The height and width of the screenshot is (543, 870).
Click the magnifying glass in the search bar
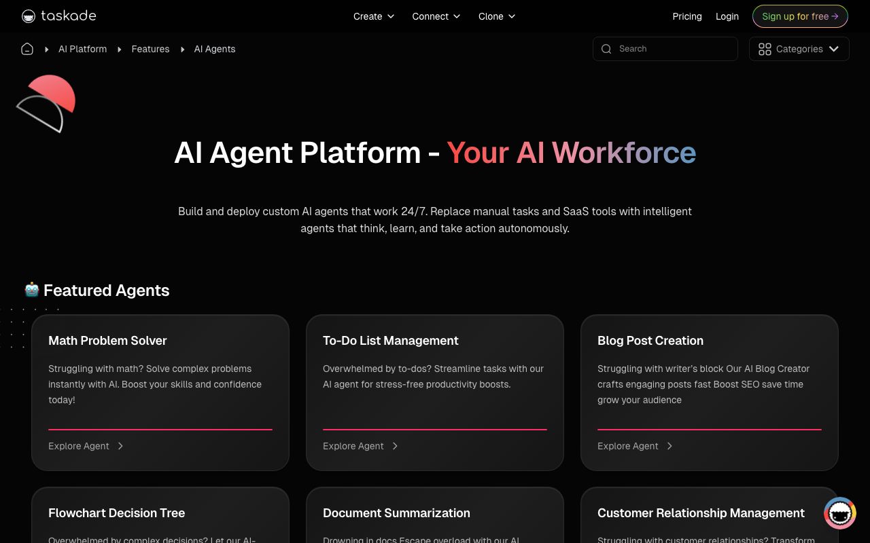[x=606, y=49]
